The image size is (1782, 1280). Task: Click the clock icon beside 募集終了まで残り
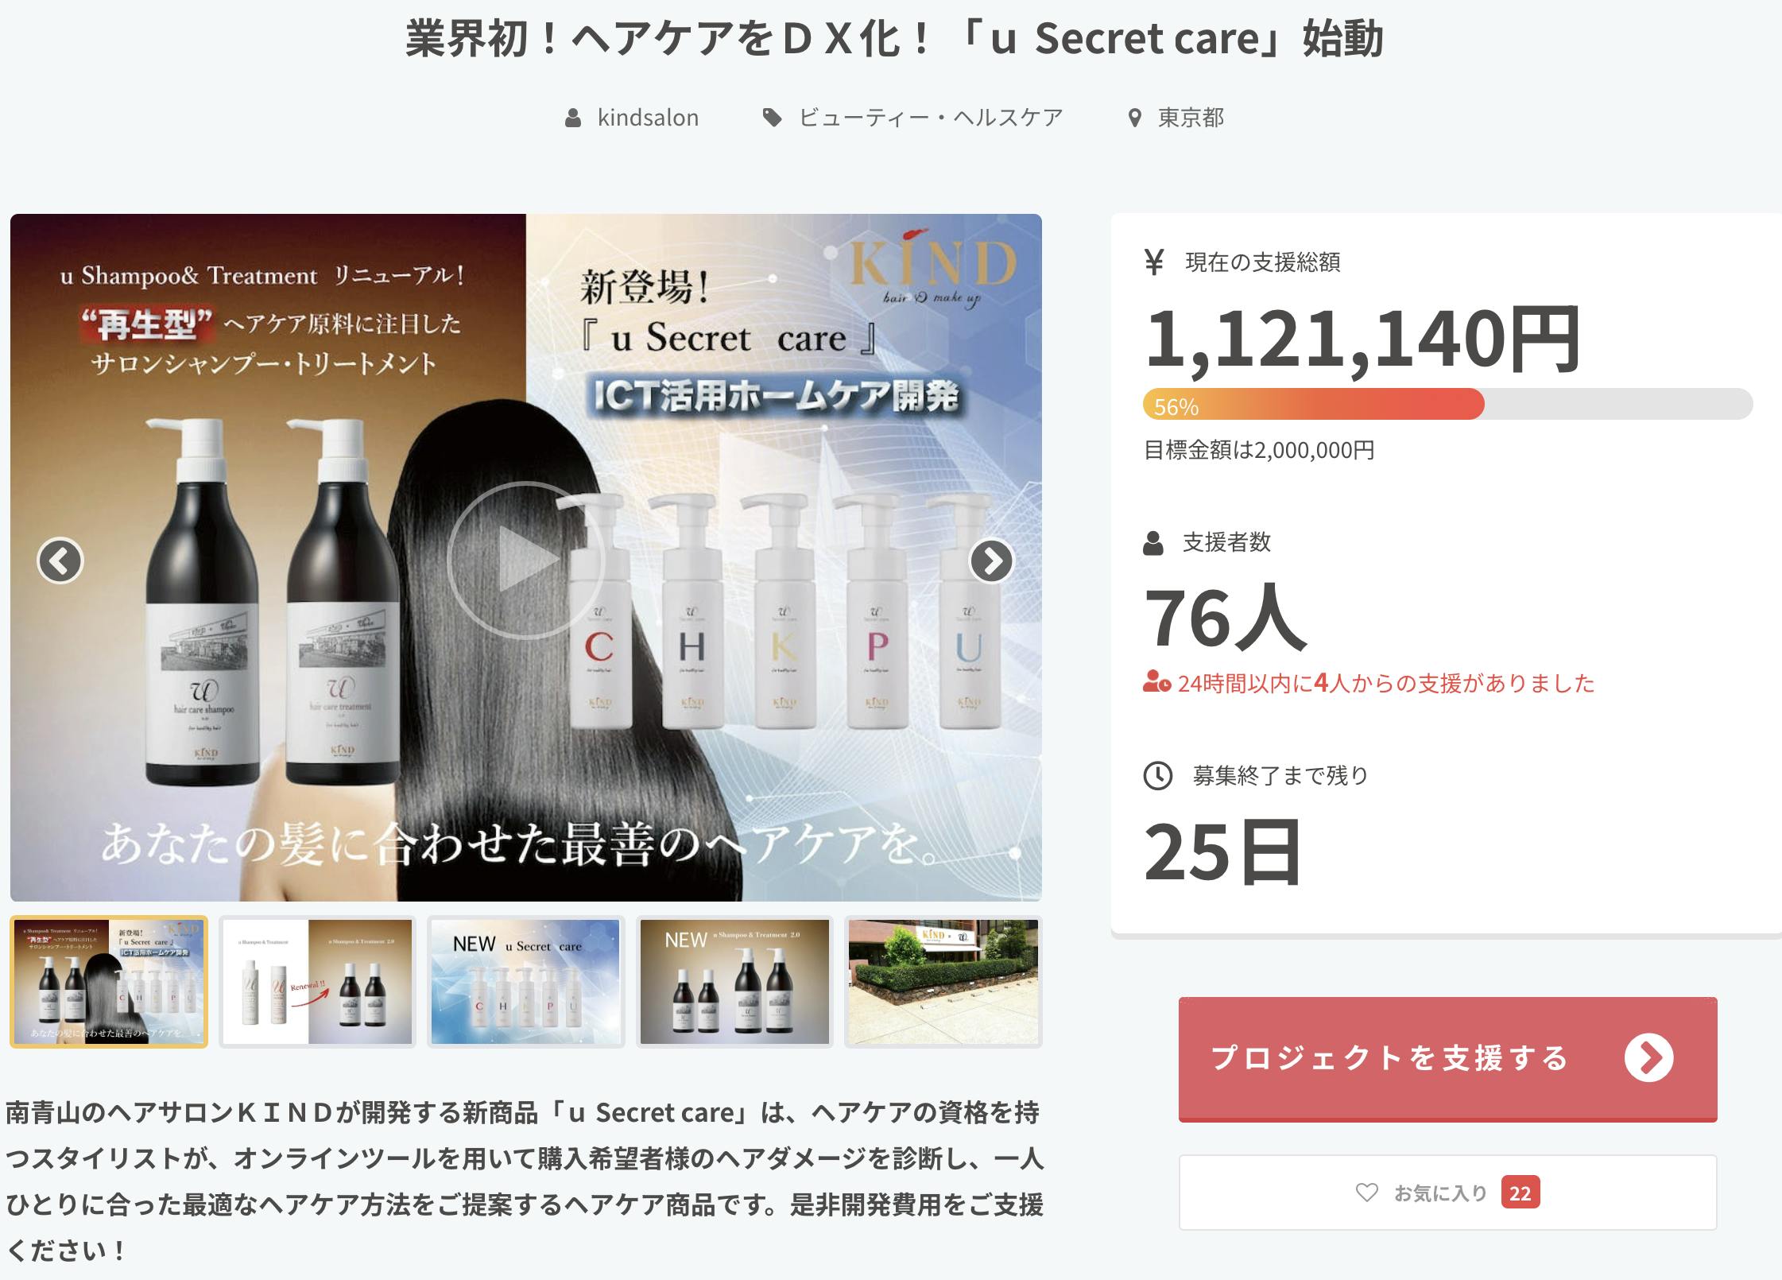coord(1157,776)
